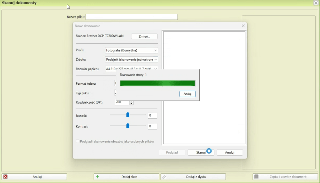The height and width of the screenshot is (183, 320).
Task: Expand the Źródło source dropdown
Action: pyautogui.click(x=131, y=60)
